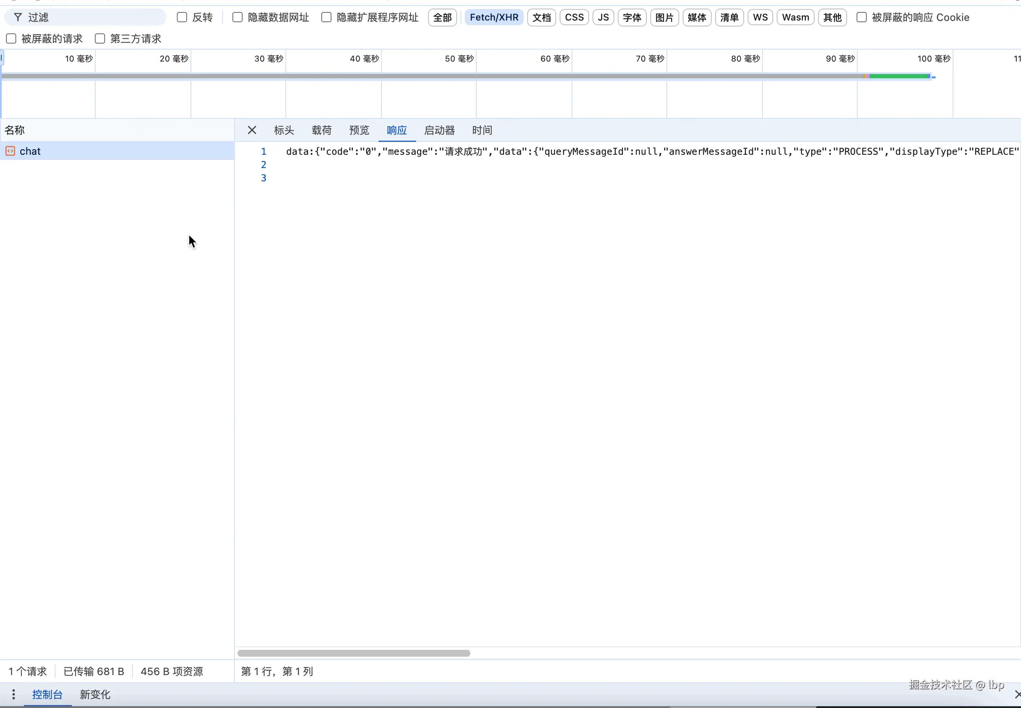Select the WS request type filter
This screenshot has height=708, width=1021.
760,17
